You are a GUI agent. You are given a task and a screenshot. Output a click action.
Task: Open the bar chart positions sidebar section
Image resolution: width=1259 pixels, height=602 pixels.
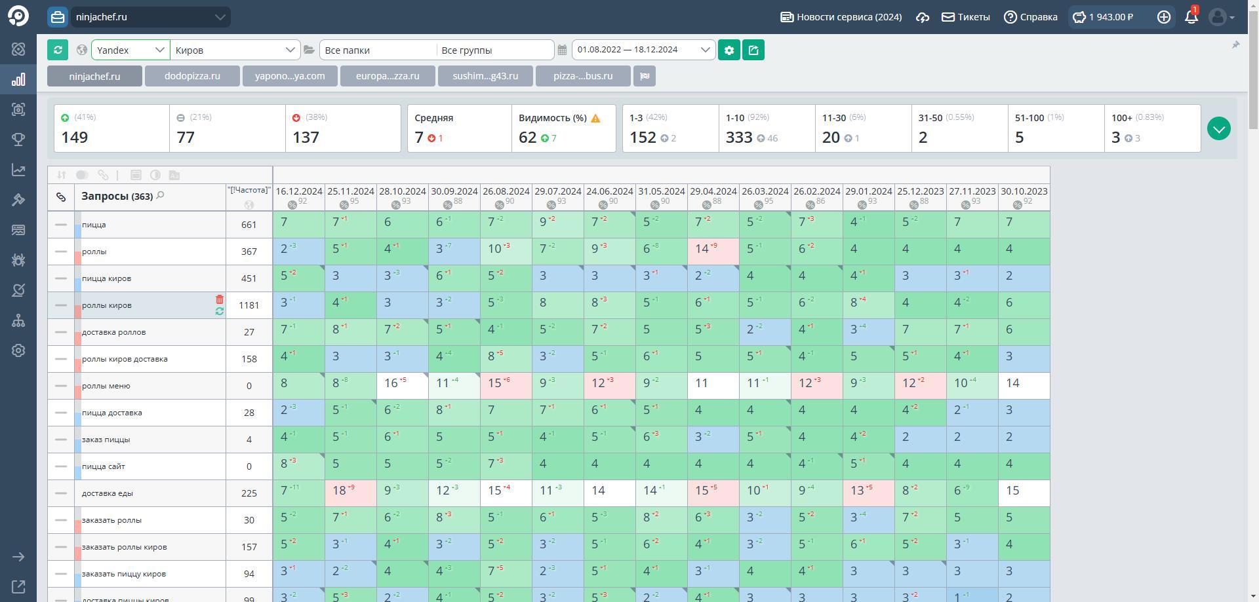(18, 79)
